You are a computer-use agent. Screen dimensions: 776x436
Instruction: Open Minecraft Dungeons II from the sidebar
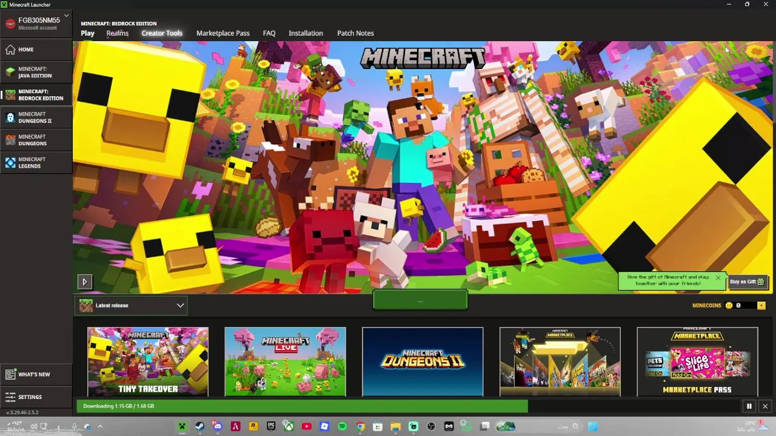point(36,117)
